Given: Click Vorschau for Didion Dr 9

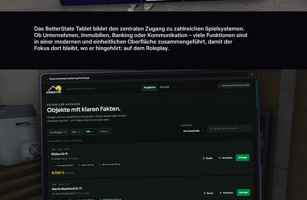Looking at the screenshot, I should tap(225, 158).
